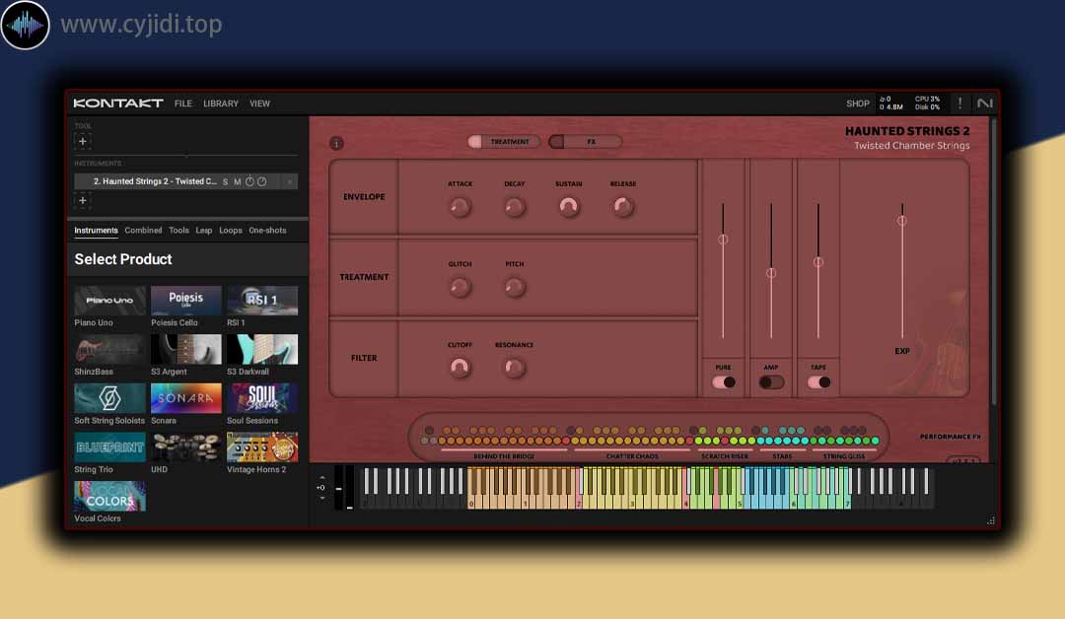Click the volume knob icon in instrument row
The height and width of the screenshot is (619, 1065).
(x=262, y=181)
